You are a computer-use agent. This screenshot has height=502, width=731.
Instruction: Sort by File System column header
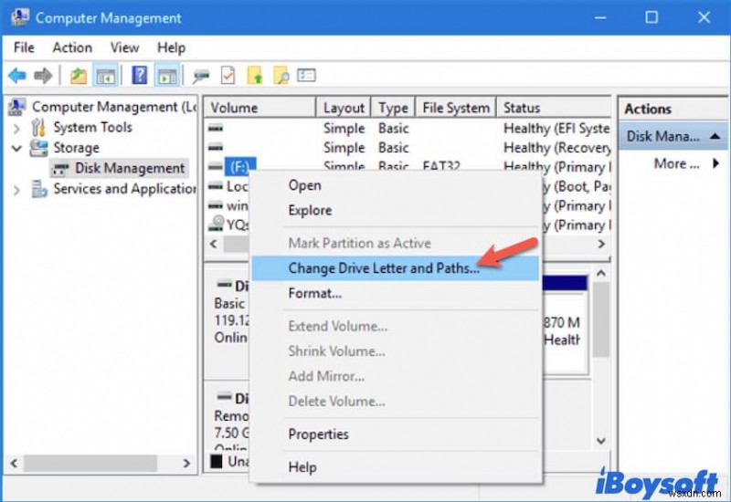click(456, 108)
